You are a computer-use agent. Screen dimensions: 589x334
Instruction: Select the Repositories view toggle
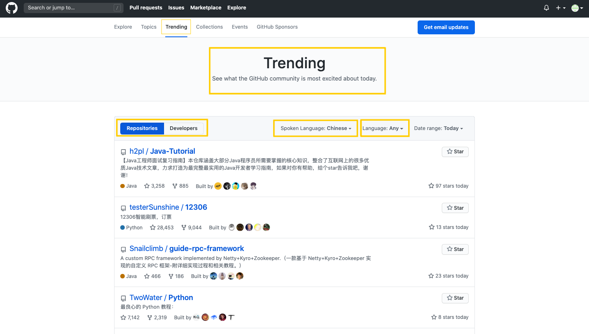(142, 128)
